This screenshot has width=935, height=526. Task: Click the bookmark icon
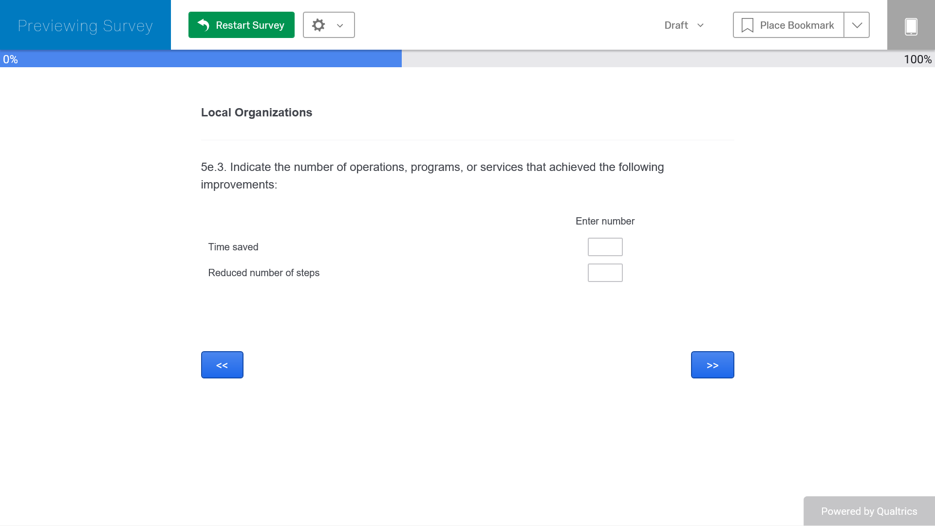click(747, 25)
